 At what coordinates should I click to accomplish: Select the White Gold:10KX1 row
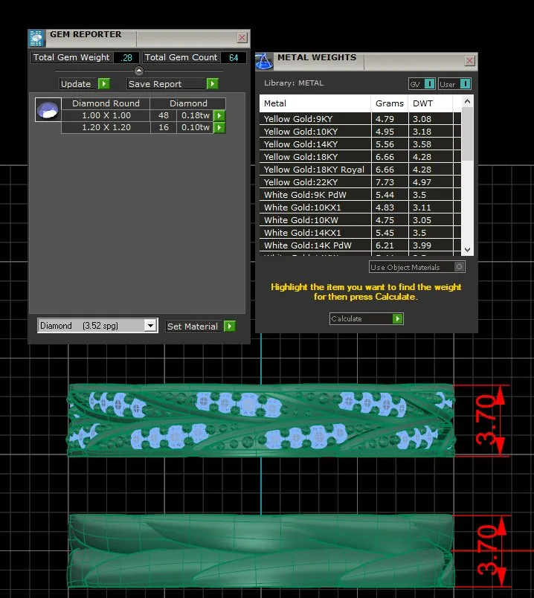(360, 208)
